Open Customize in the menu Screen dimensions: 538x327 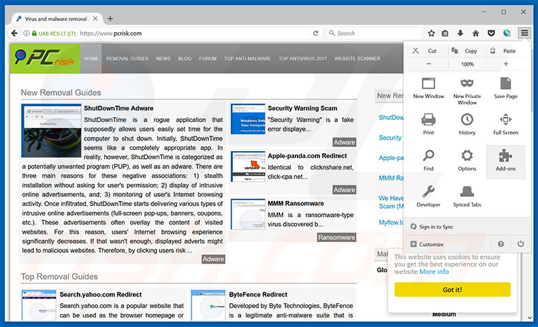point(427,245)
